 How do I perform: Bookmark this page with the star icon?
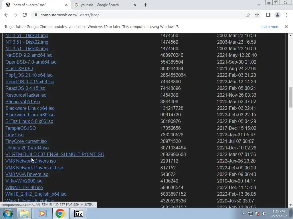coord(257,15)
